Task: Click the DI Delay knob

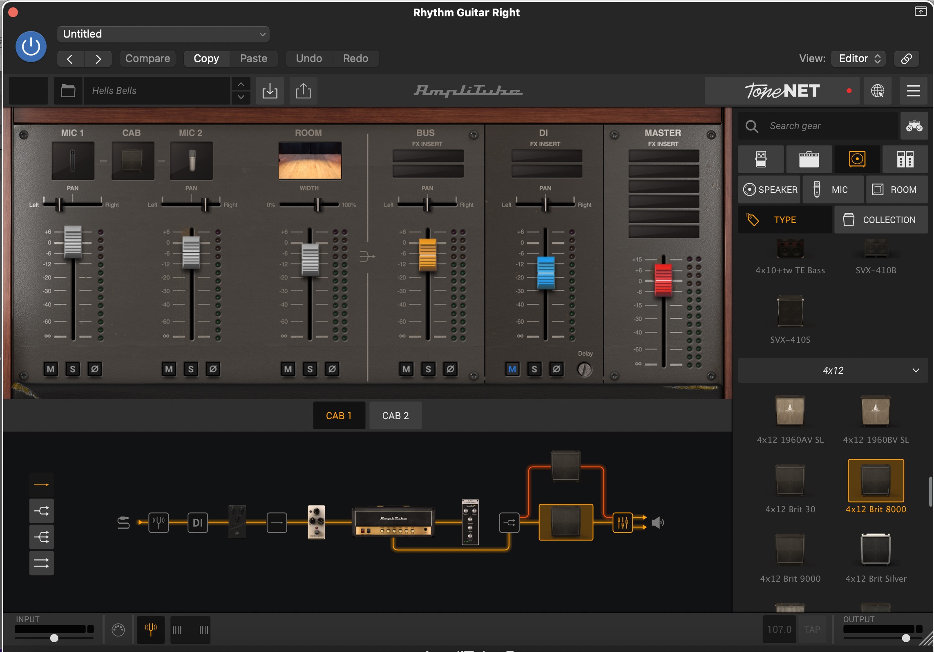Action: 585,369
